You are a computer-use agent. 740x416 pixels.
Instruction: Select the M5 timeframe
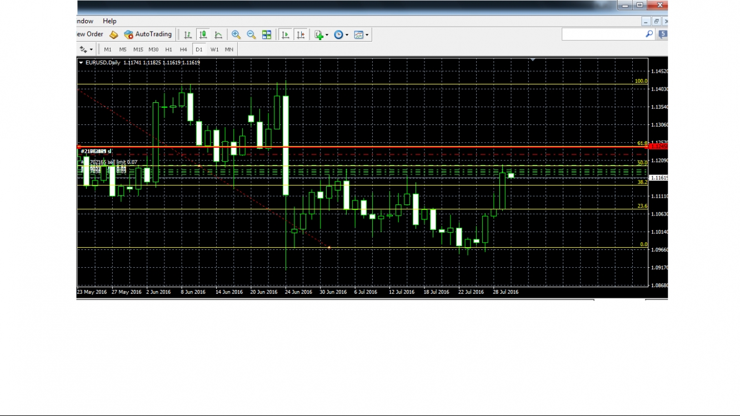[x=123, y=49]
